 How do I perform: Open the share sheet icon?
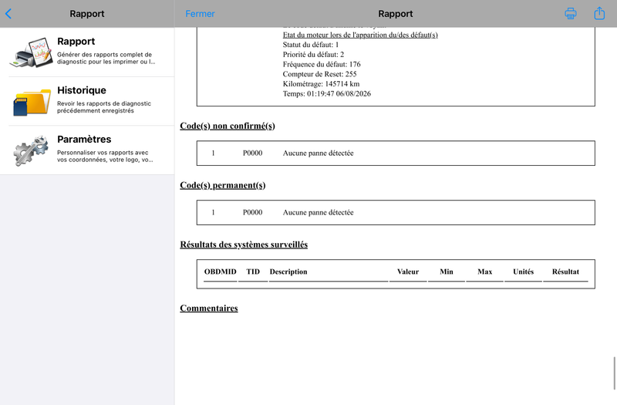click(x=599, y=13)
